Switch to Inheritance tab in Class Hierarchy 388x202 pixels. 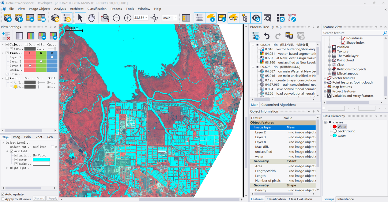[x=345, y=199]
